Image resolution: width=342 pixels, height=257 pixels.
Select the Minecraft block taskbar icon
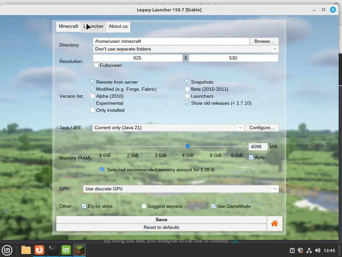click(79, 250)
